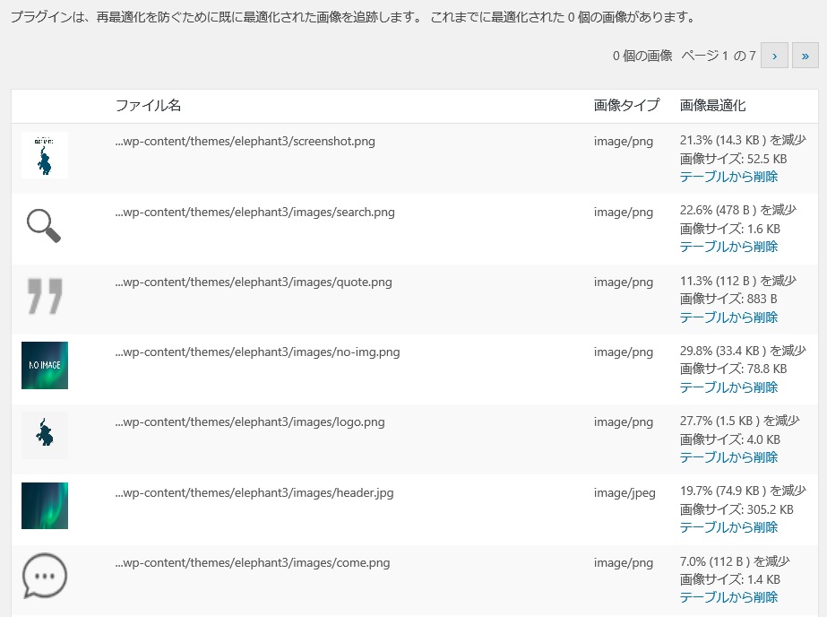Click the come.png speech bubble icon
827x617 pixels.
click(x=45, y=576)
